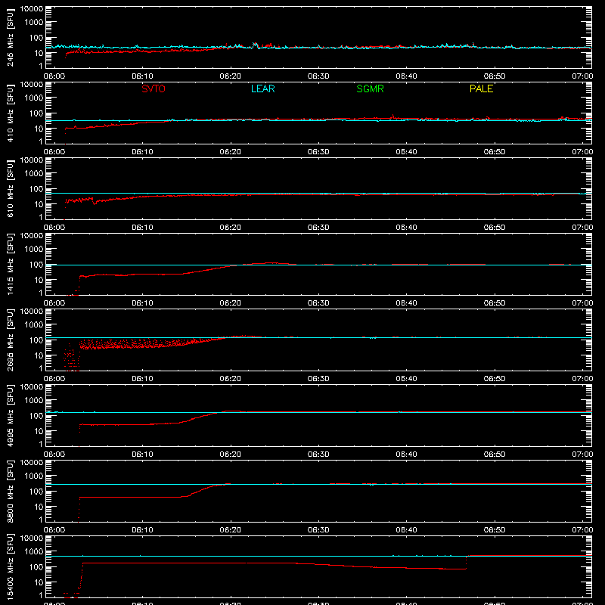605x605 pixels.
Task: Click the 4995 MHz panel's 06:00 time label
Action: coord(54,455)
